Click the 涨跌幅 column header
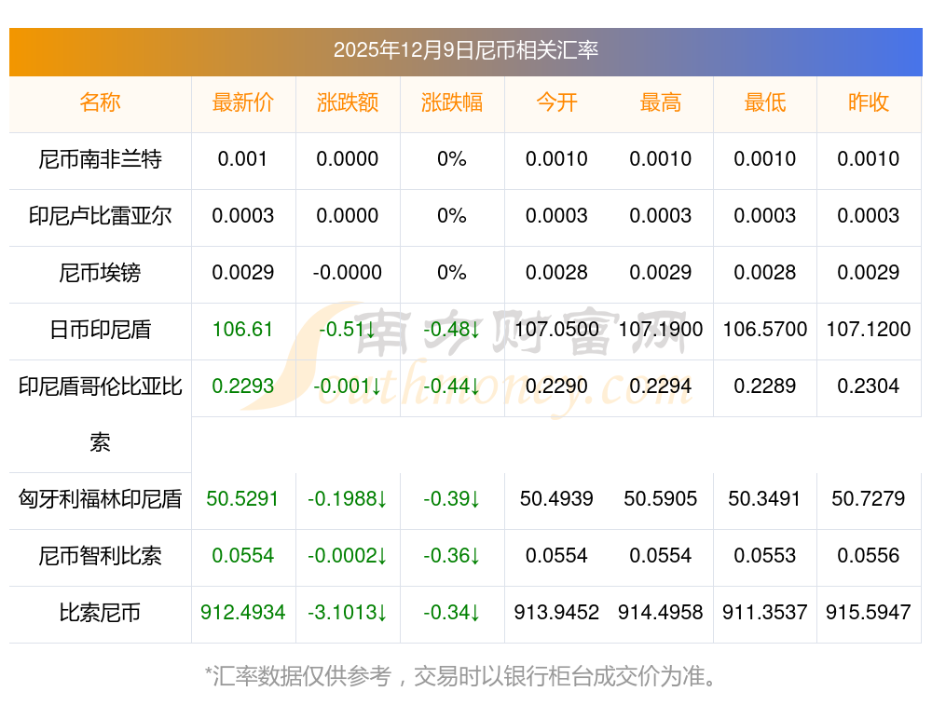 point(451,102)
